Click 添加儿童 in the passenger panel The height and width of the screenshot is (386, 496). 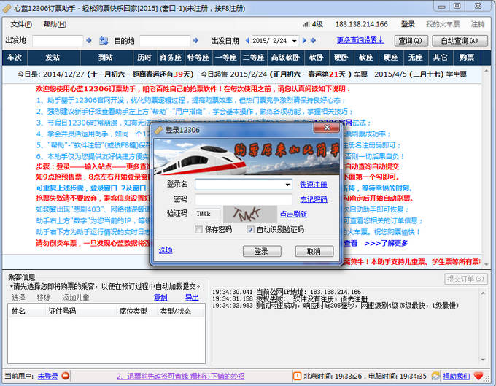tap(76, 298)
